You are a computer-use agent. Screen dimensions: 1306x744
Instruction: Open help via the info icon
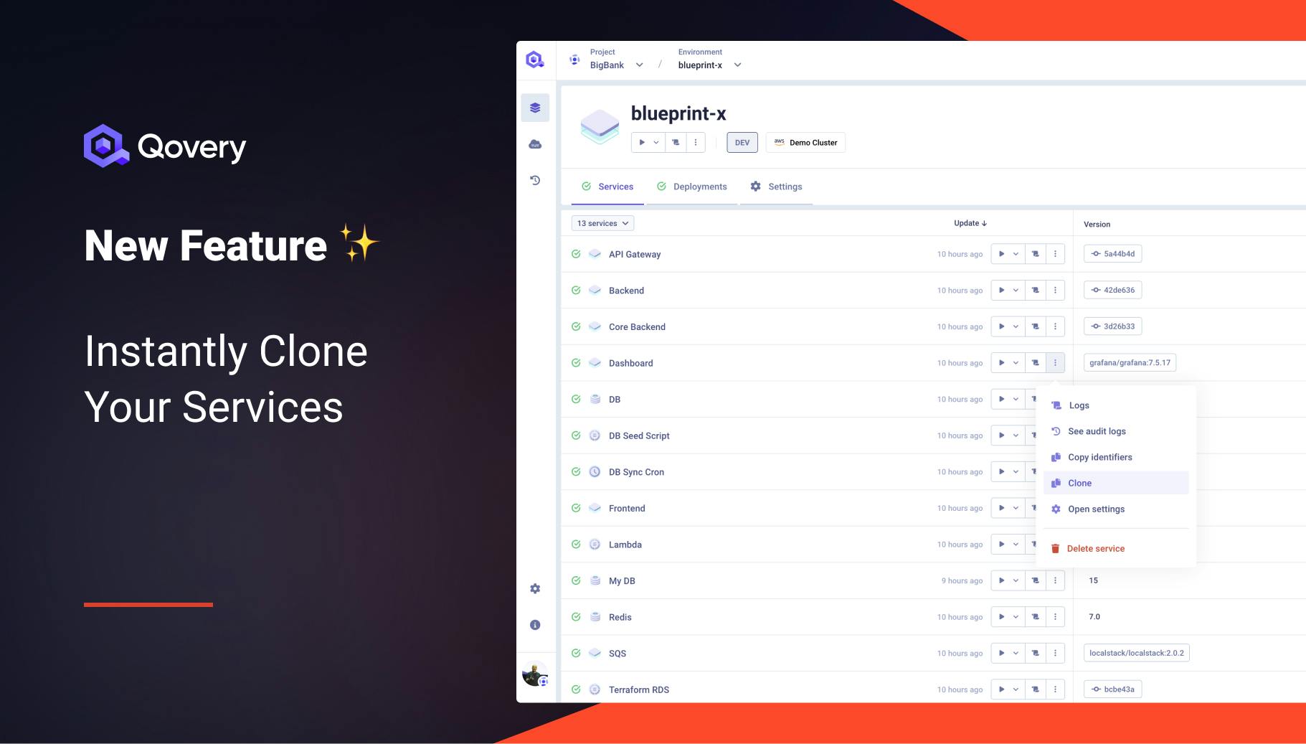(535, 624)
